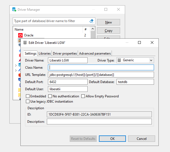The height and width of the screenshot is (152, 170).
Task: Select the Oracle row in driver list
Action: point(52,35)
